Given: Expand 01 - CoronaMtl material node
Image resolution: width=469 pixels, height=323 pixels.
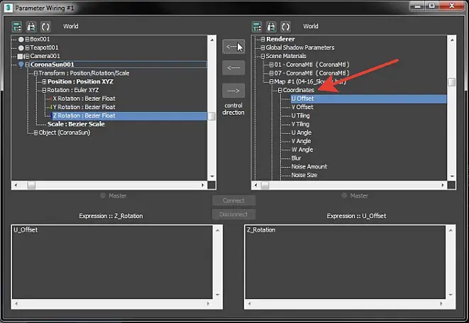Looking at the screenshot, I should pos(271,64).
